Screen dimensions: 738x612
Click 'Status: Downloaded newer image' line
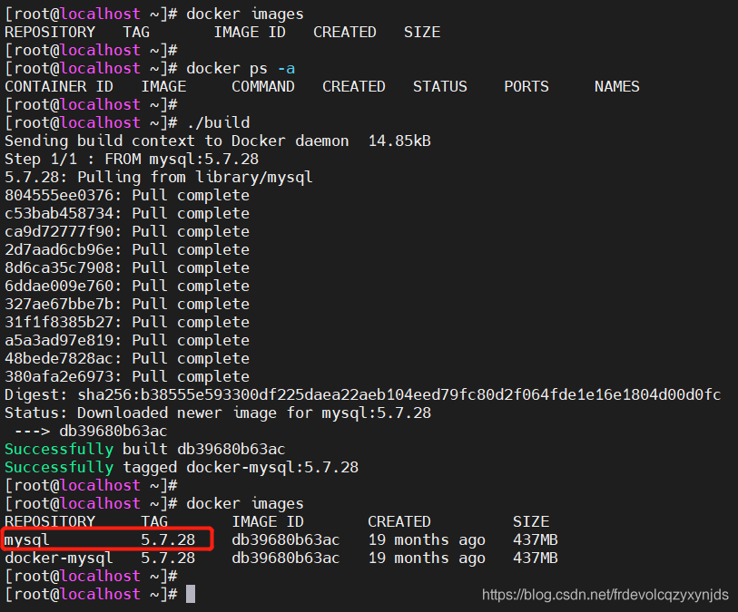(x=218, y=413)
